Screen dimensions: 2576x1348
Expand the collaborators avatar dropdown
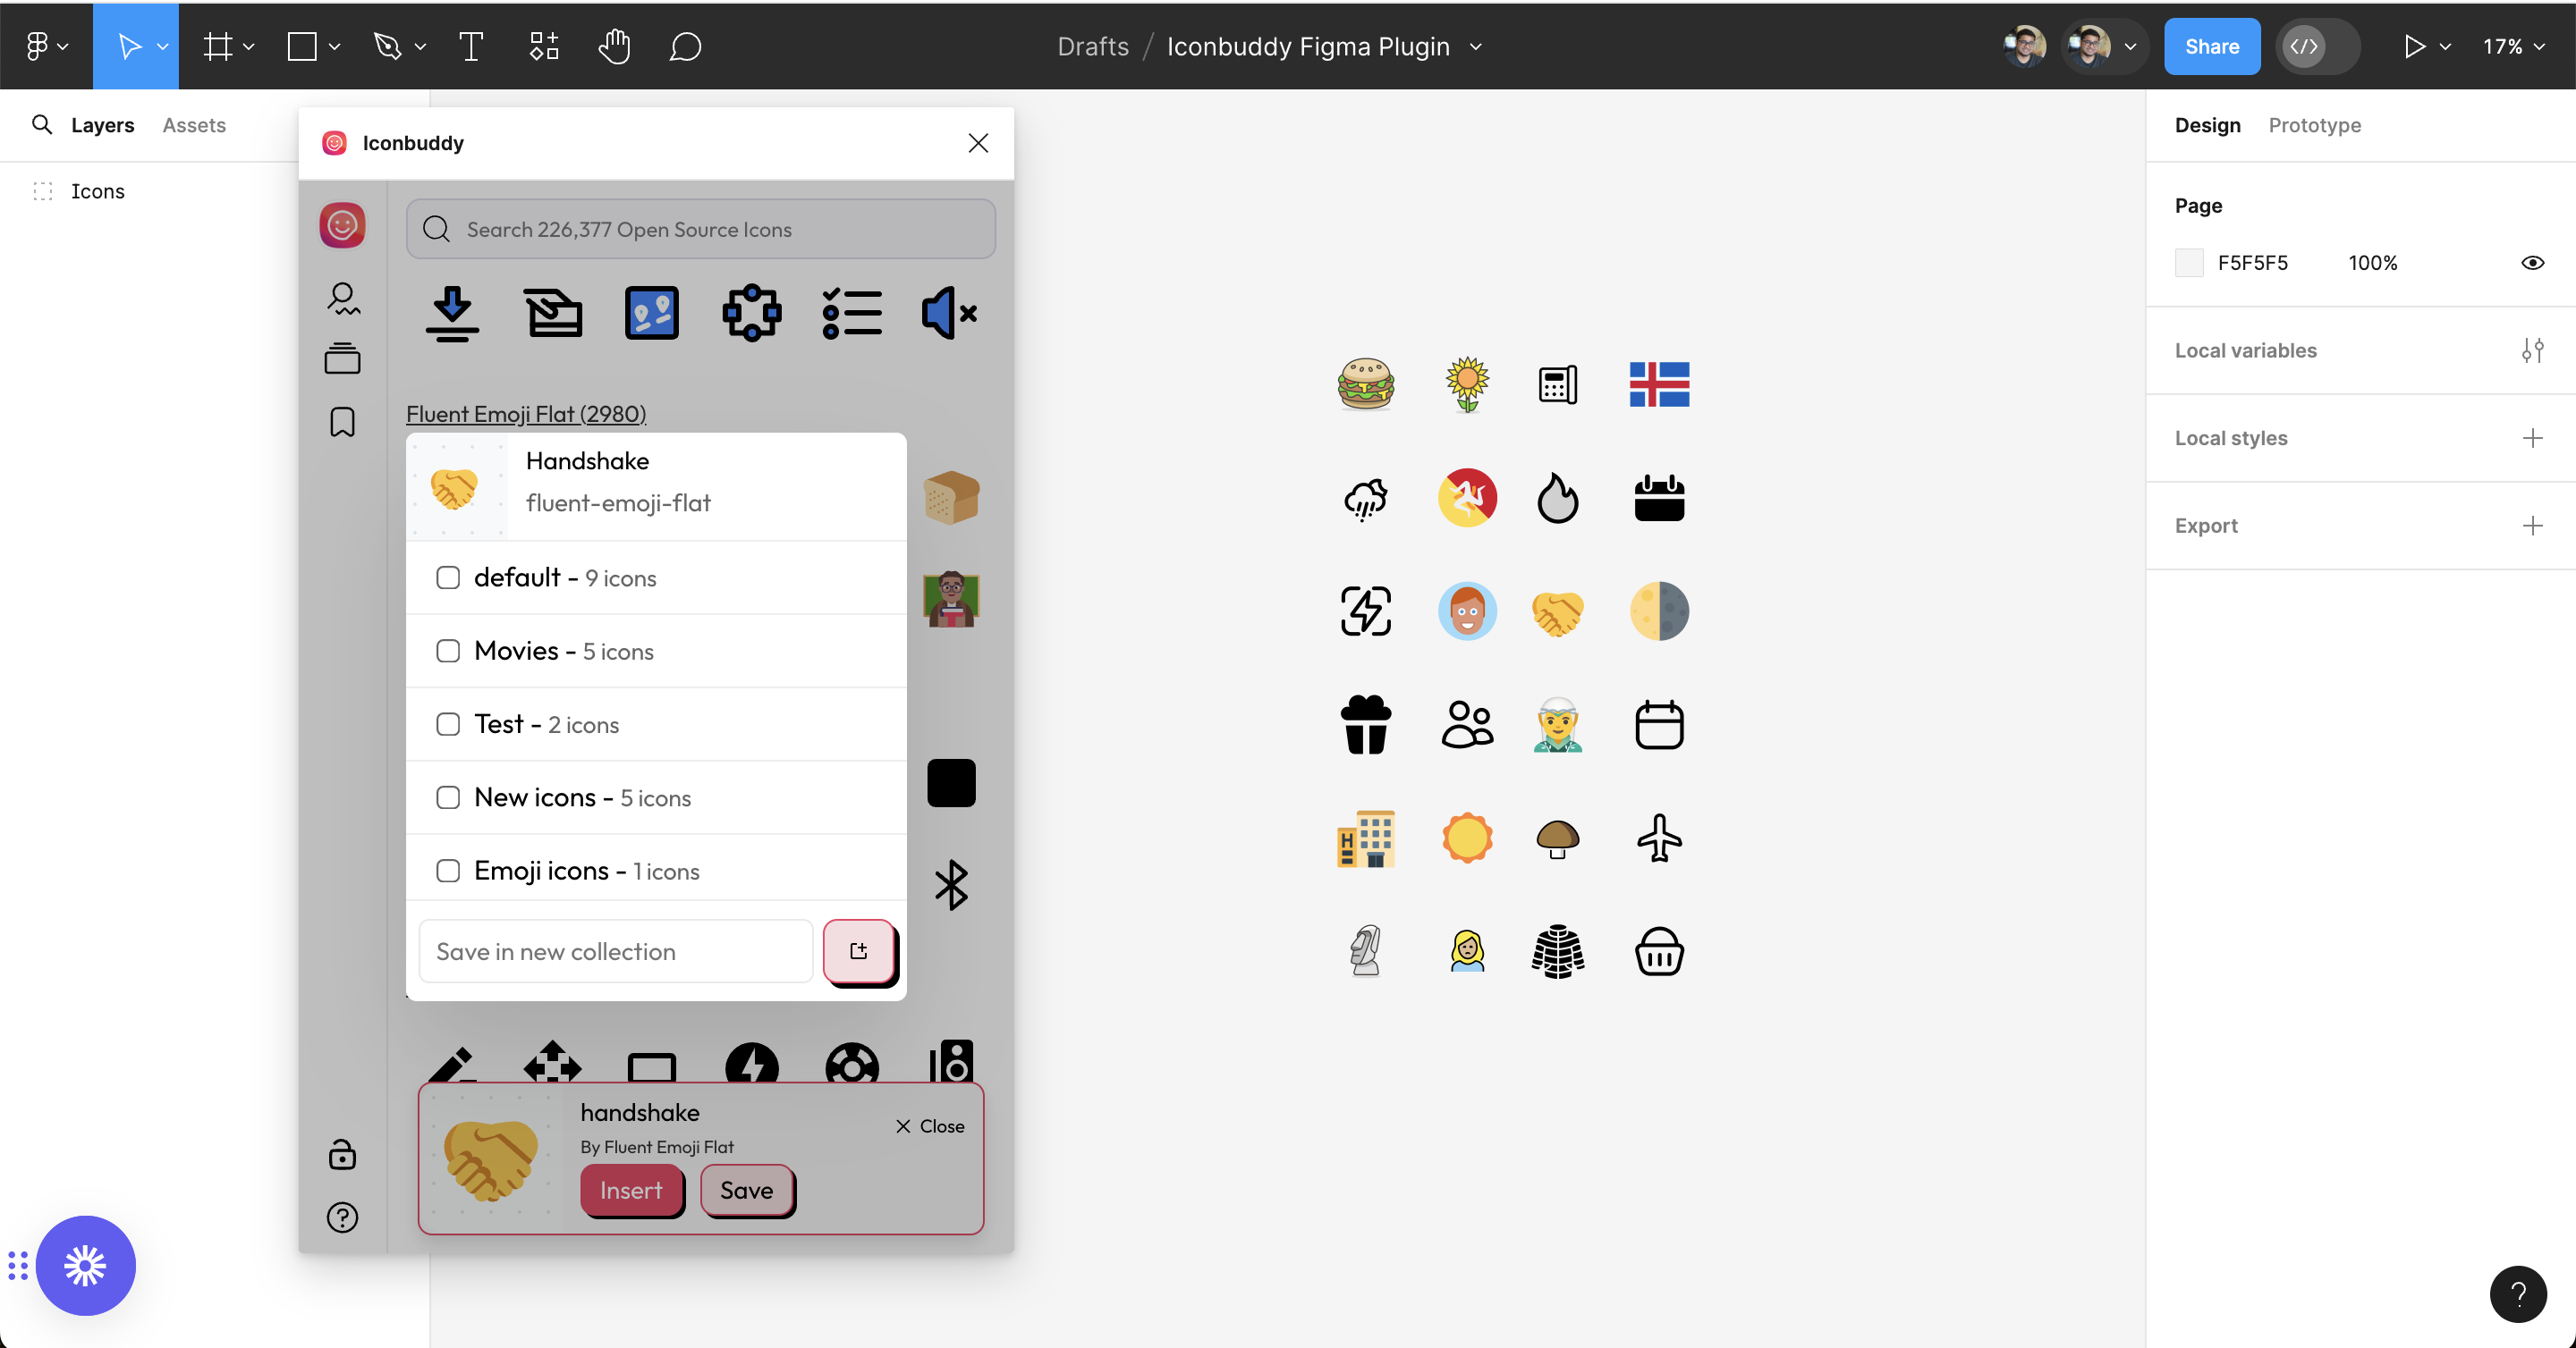pyautogui.click(x=2131, y=47)
